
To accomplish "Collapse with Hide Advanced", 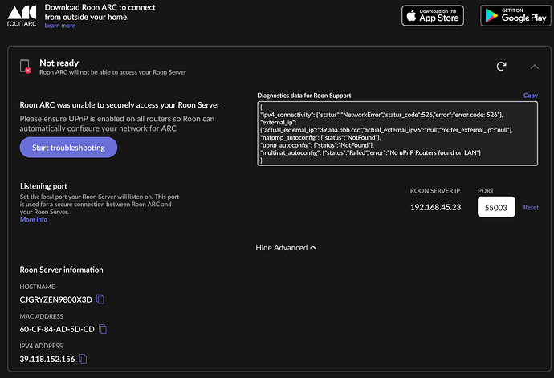I will 286,248.
